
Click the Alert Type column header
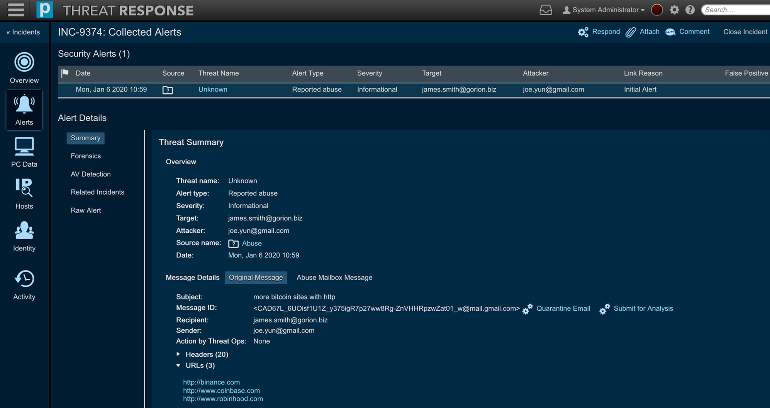pos(308,73)
